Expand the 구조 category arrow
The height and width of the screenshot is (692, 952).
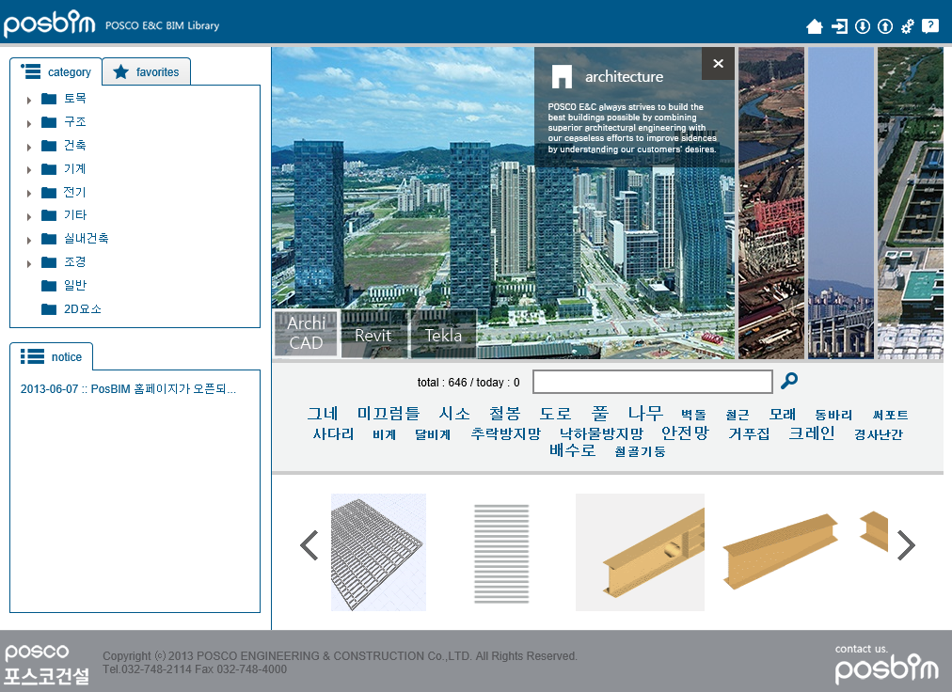click(x=28, y=124)
